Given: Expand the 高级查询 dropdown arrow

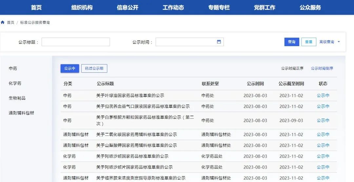Looking at the screenshot, I should click(x=339, y=42).
